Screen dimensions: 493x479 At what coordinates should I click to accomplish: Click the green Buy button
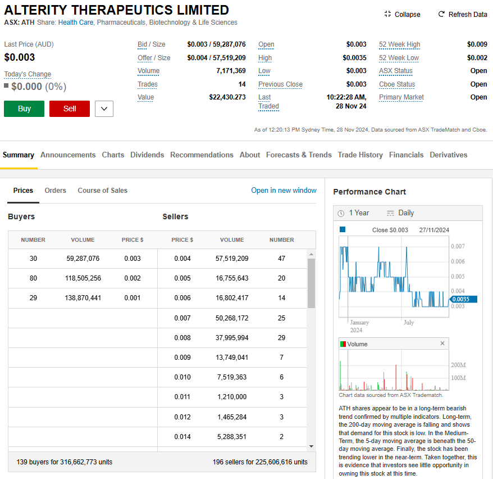pyautogui.click(x=24, y=109)
